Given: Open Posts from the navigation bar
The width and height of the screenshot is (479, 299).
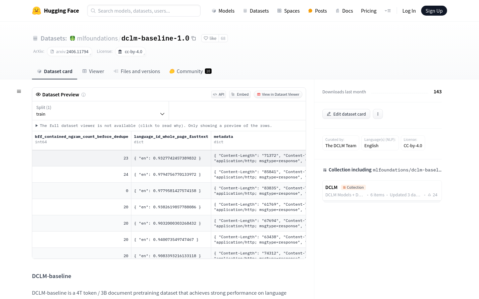Looking at the screenshot, I should [317, 11].
